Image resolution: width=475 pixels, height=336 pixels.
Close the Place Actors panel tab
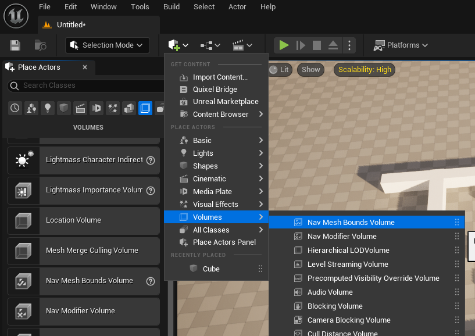[85, 67]
